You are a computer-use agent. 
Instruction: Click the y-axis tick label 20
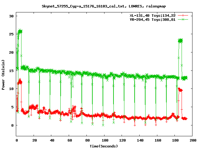[x=11, y=52]
